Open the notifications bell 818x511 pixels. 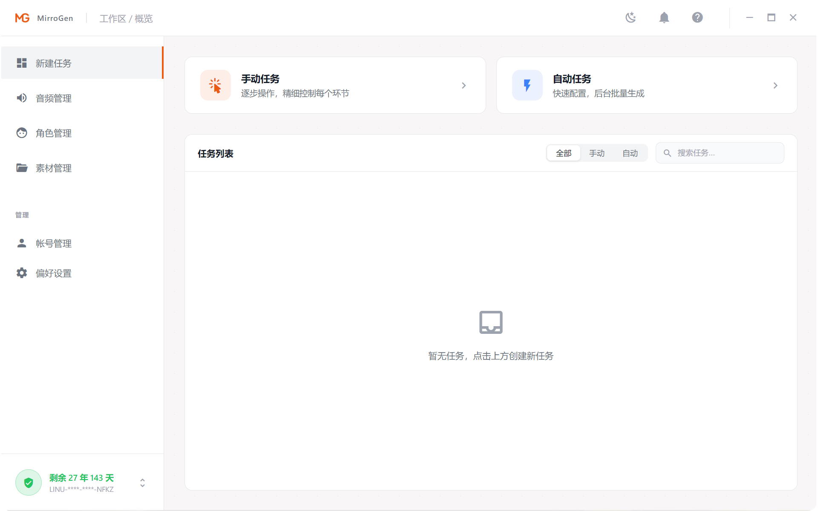pyautogui.click(x=664, y=17)
